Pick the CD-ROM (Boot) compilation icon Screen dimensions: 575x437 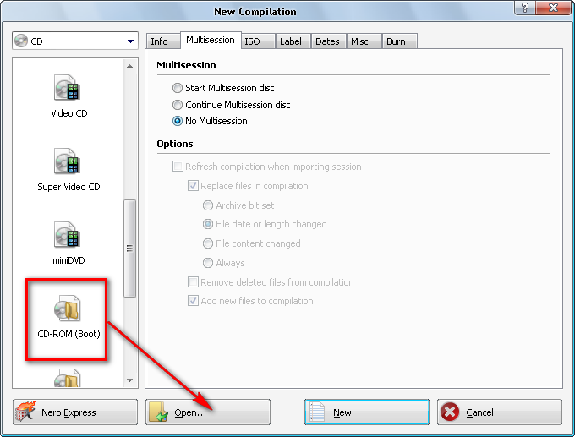[x=67, y=309]
